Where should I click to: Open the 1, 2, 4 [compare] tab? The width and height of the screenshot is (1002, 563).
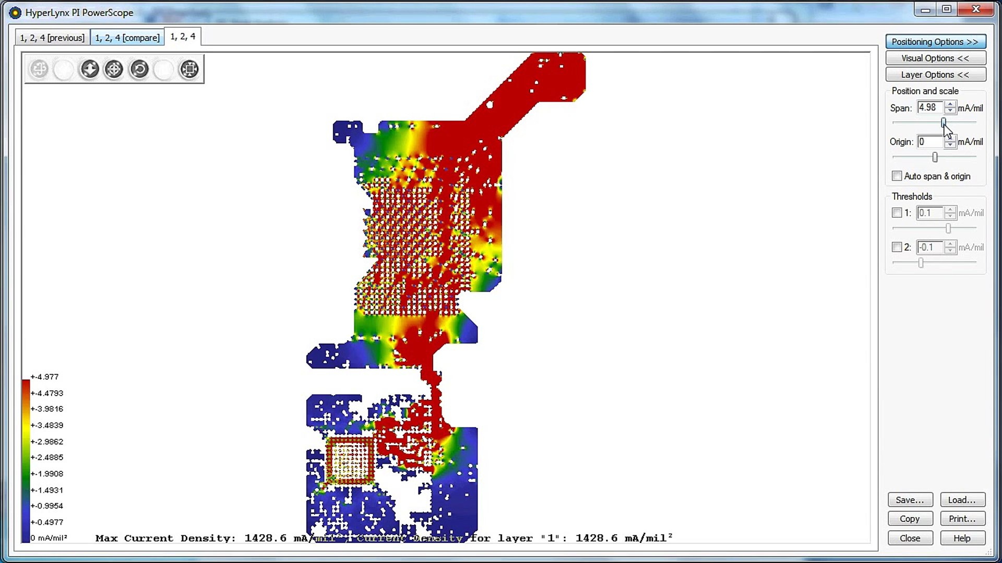coord(127,38)
